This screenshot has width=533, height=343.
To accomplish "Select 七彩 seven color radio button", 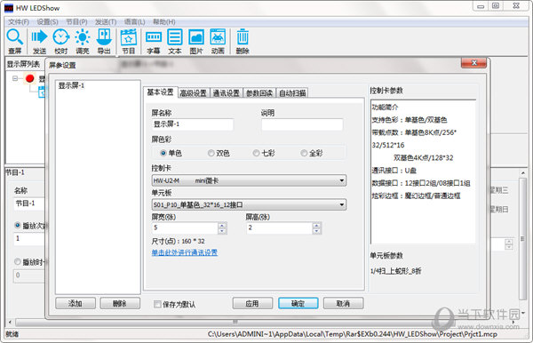I will (x=257, y=153).
